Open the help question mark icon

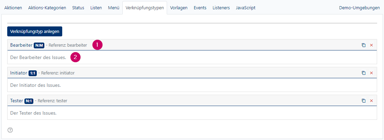[x=10, y=130]
